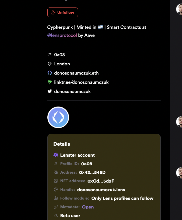
Task: Click the address value 0x42...546D
Action: tap(92, 172)
